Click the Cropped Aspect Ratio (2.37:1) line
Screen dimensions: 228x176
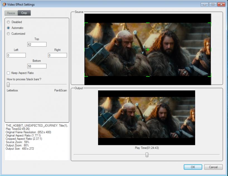pyautogui.click(x=24, y=139)
